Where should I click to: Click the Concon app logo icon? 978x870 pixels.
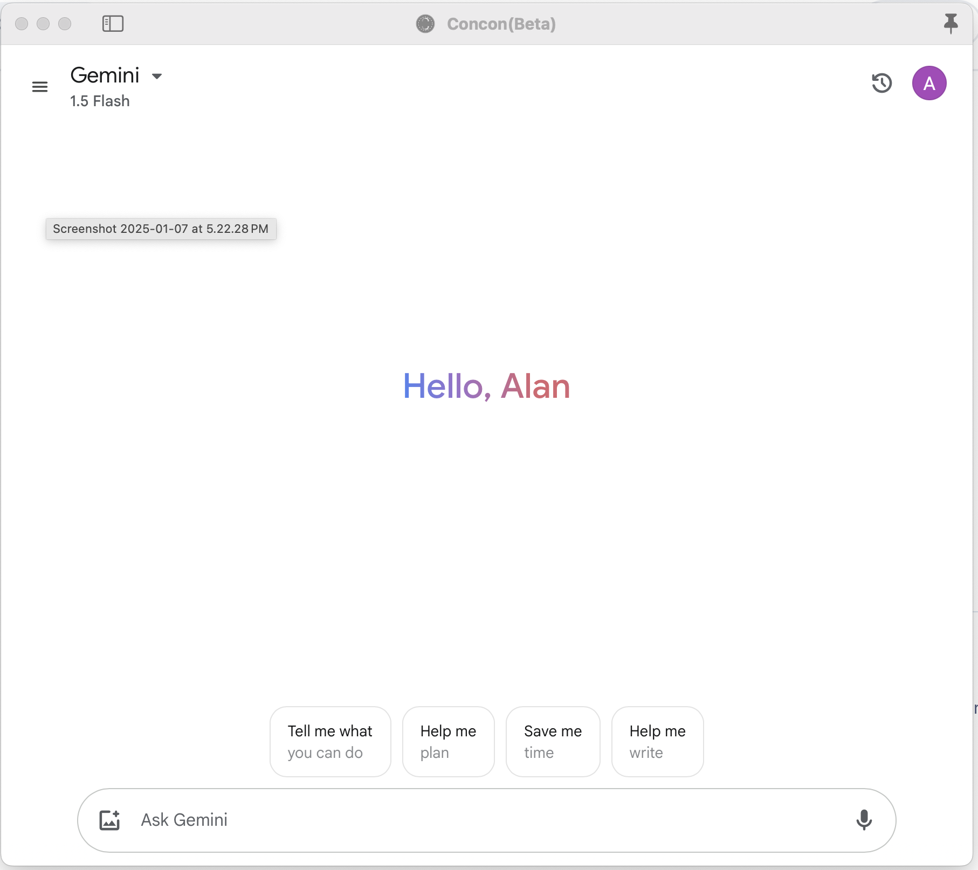425,24
